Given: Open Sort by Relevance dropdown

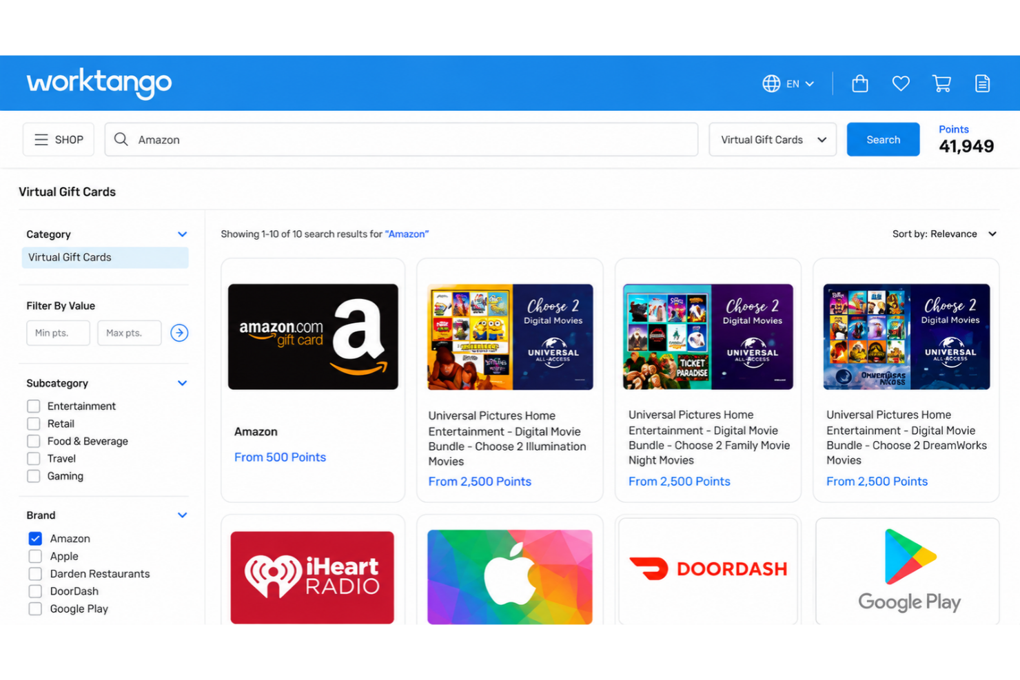Looking at the screenshot, I should point(944,234).
